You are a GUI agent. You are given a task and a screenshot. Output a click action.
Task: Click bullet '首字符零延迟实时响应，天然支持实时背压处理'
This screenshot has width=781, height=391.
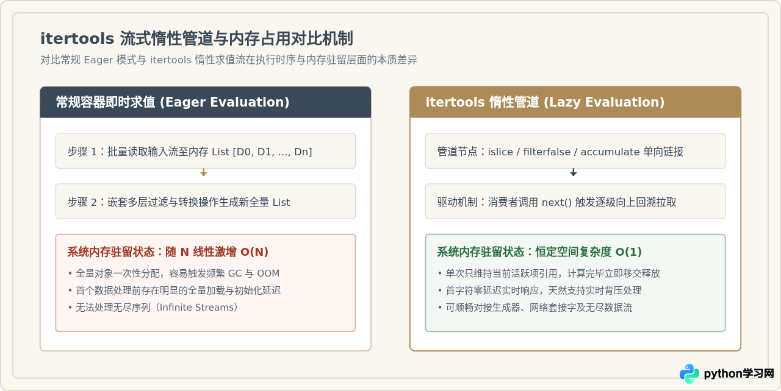coord(539,291)
